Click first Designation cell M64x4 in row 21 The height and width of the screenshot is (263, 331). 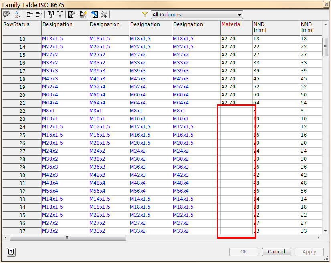pyautogui.click(x=65, y=103)
